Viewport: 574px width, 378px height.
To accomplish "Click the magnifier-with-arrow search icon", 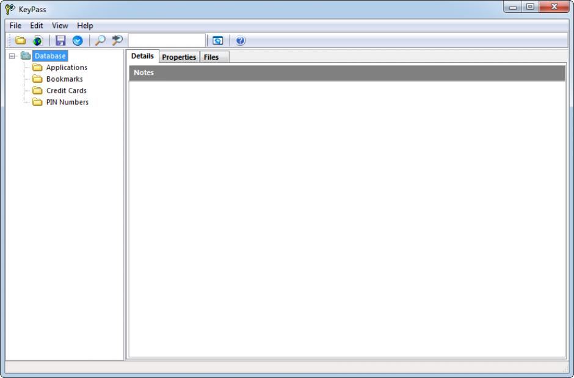I will (117, 41).
